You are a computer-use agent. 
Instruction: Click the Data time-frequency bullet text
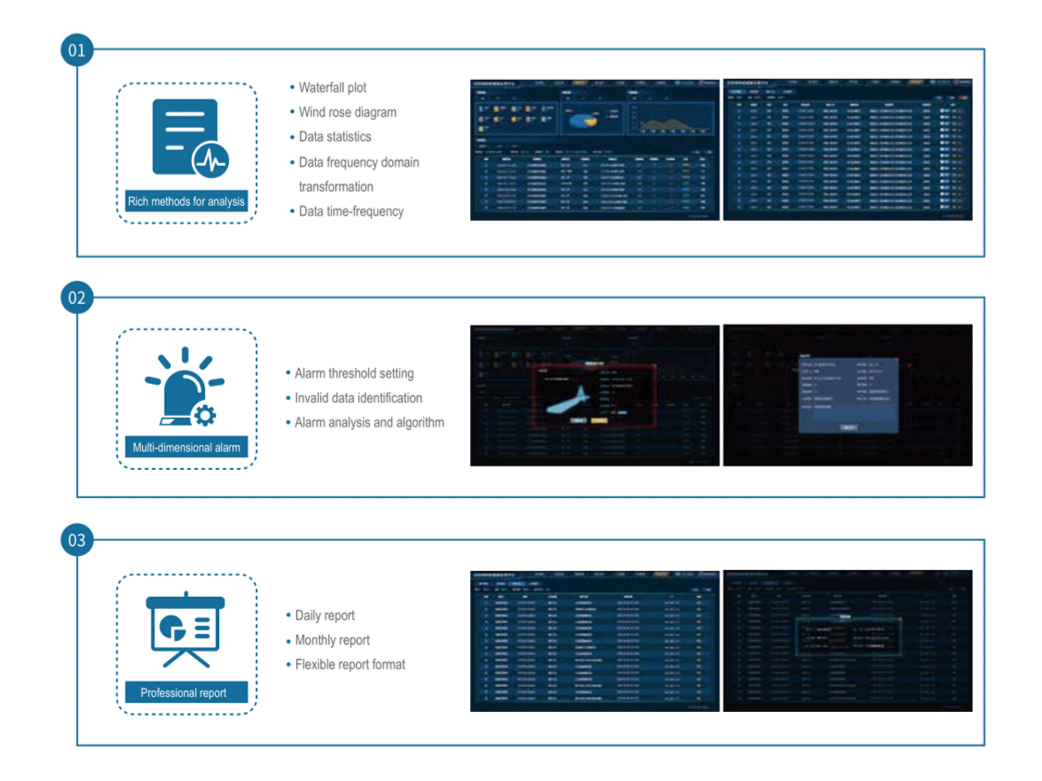click(351, 211)
